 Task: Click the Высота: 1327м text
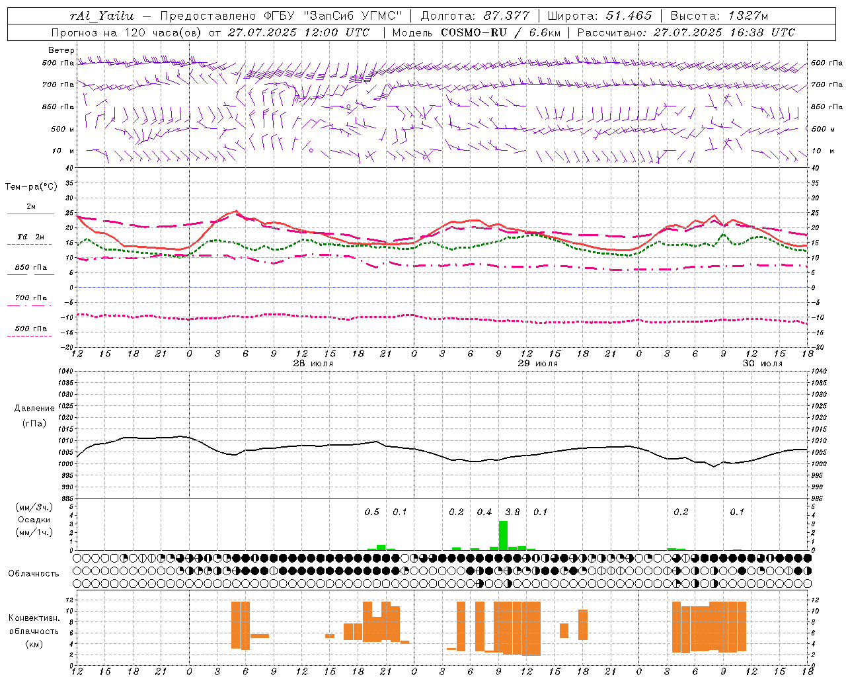[x=719, y=16]
